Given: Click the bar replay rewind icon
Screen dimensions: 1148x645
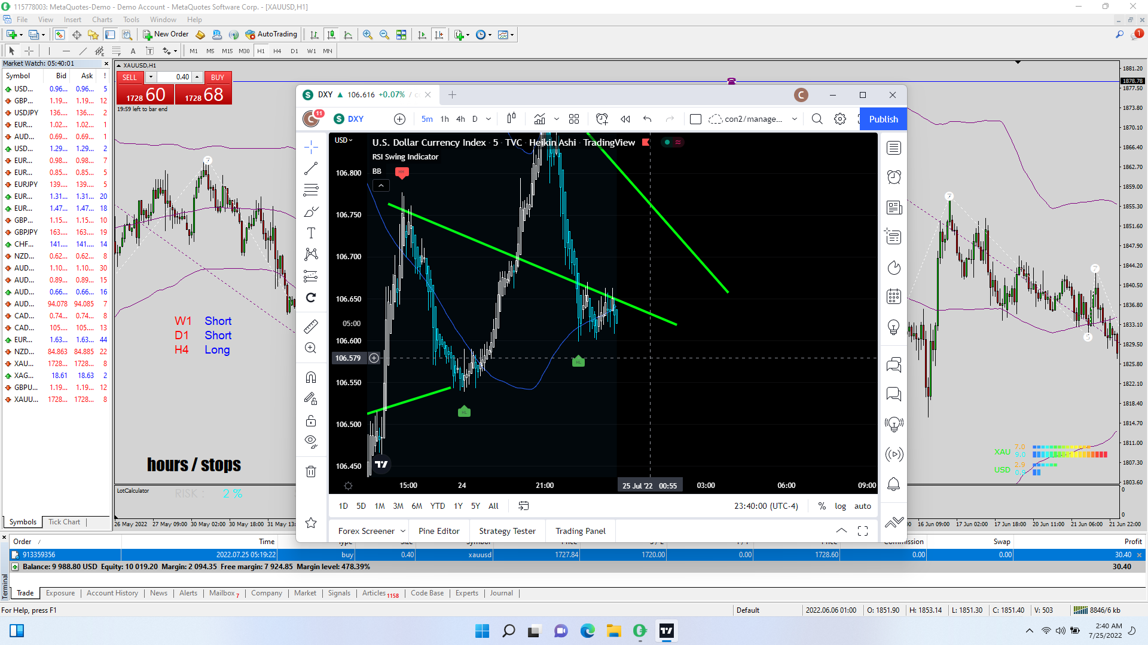Looking at the screenshot, I should pos(625,119).
